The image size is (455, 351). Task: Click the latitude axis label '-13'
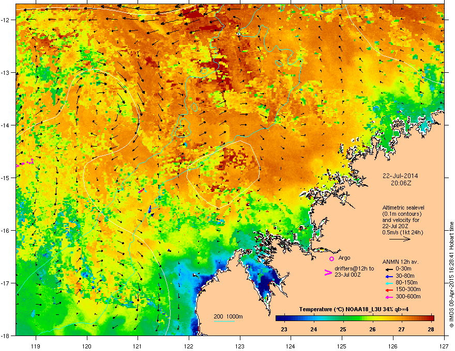tap(5, 73)
